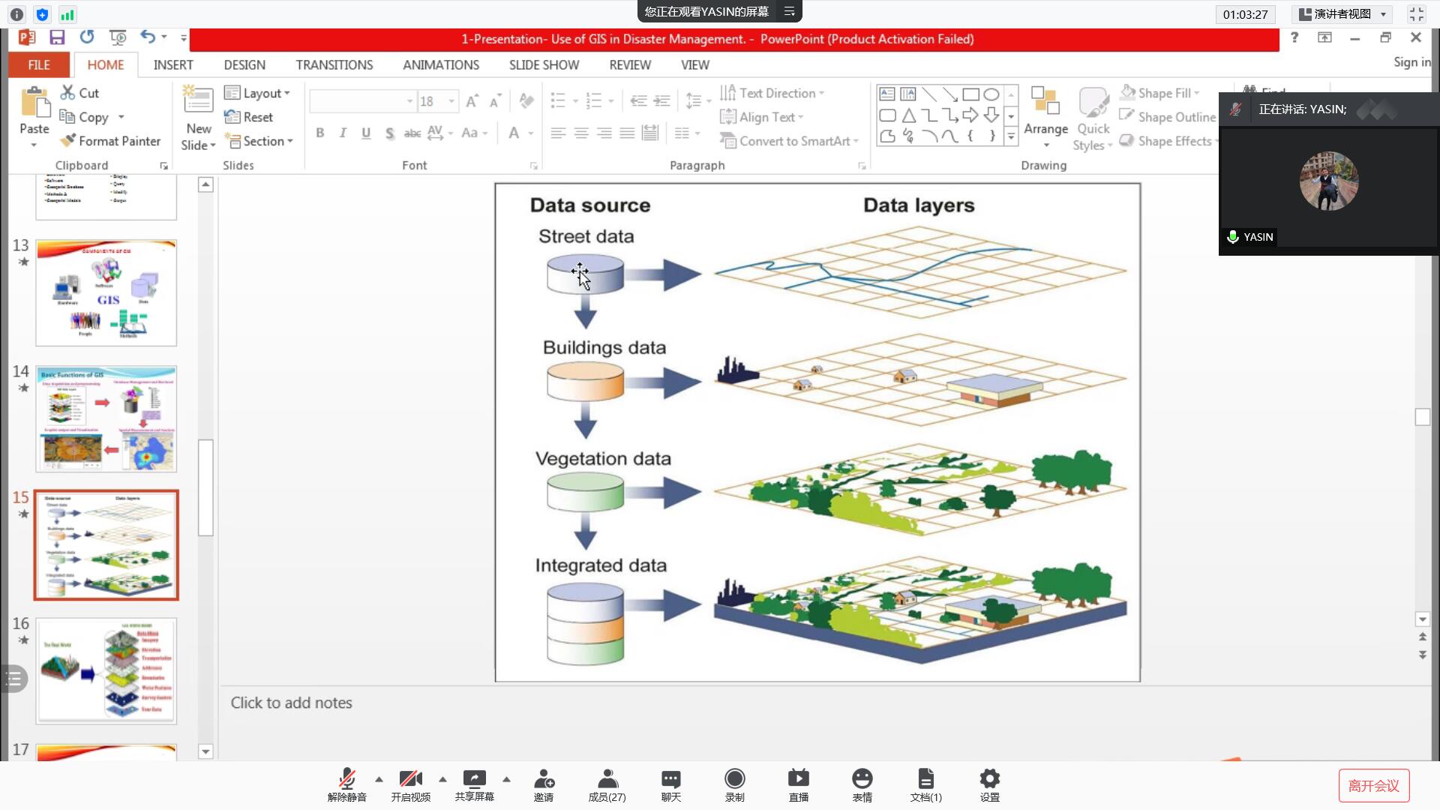Open the members (成员) list icon

pos(607,779)
